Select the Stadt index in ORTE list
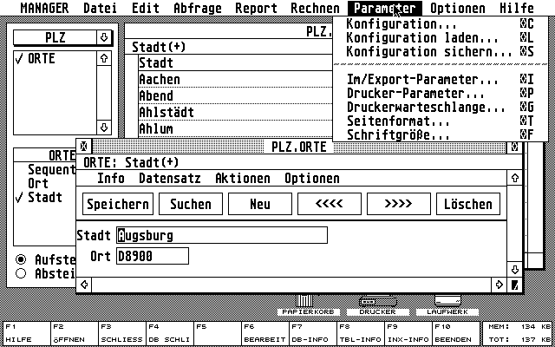The image size is (555, 347). (45, 197)
